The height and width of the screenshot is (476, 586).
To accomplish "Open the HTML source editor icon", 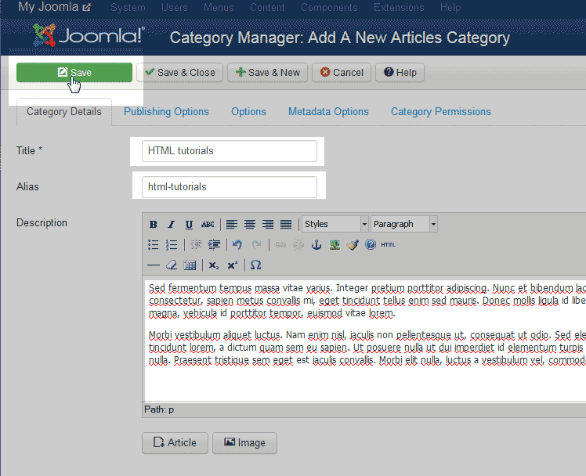I will [389, 245].
